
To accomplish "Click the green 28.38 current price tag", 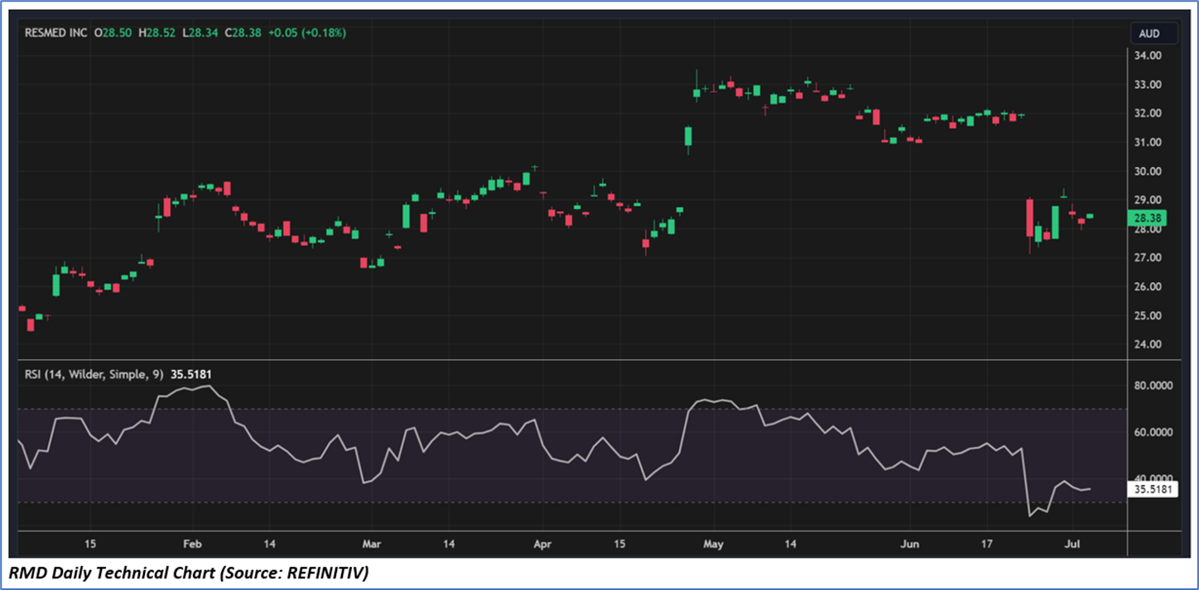I will (1149, 218).
